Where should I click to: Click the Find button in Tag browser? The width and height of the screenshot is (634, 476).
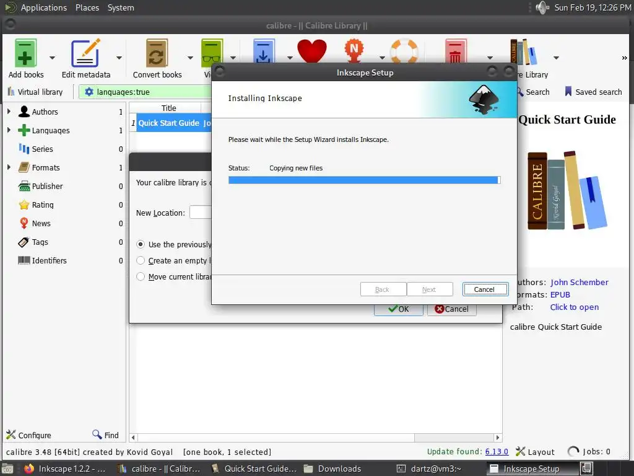click(x=105, y=435)
